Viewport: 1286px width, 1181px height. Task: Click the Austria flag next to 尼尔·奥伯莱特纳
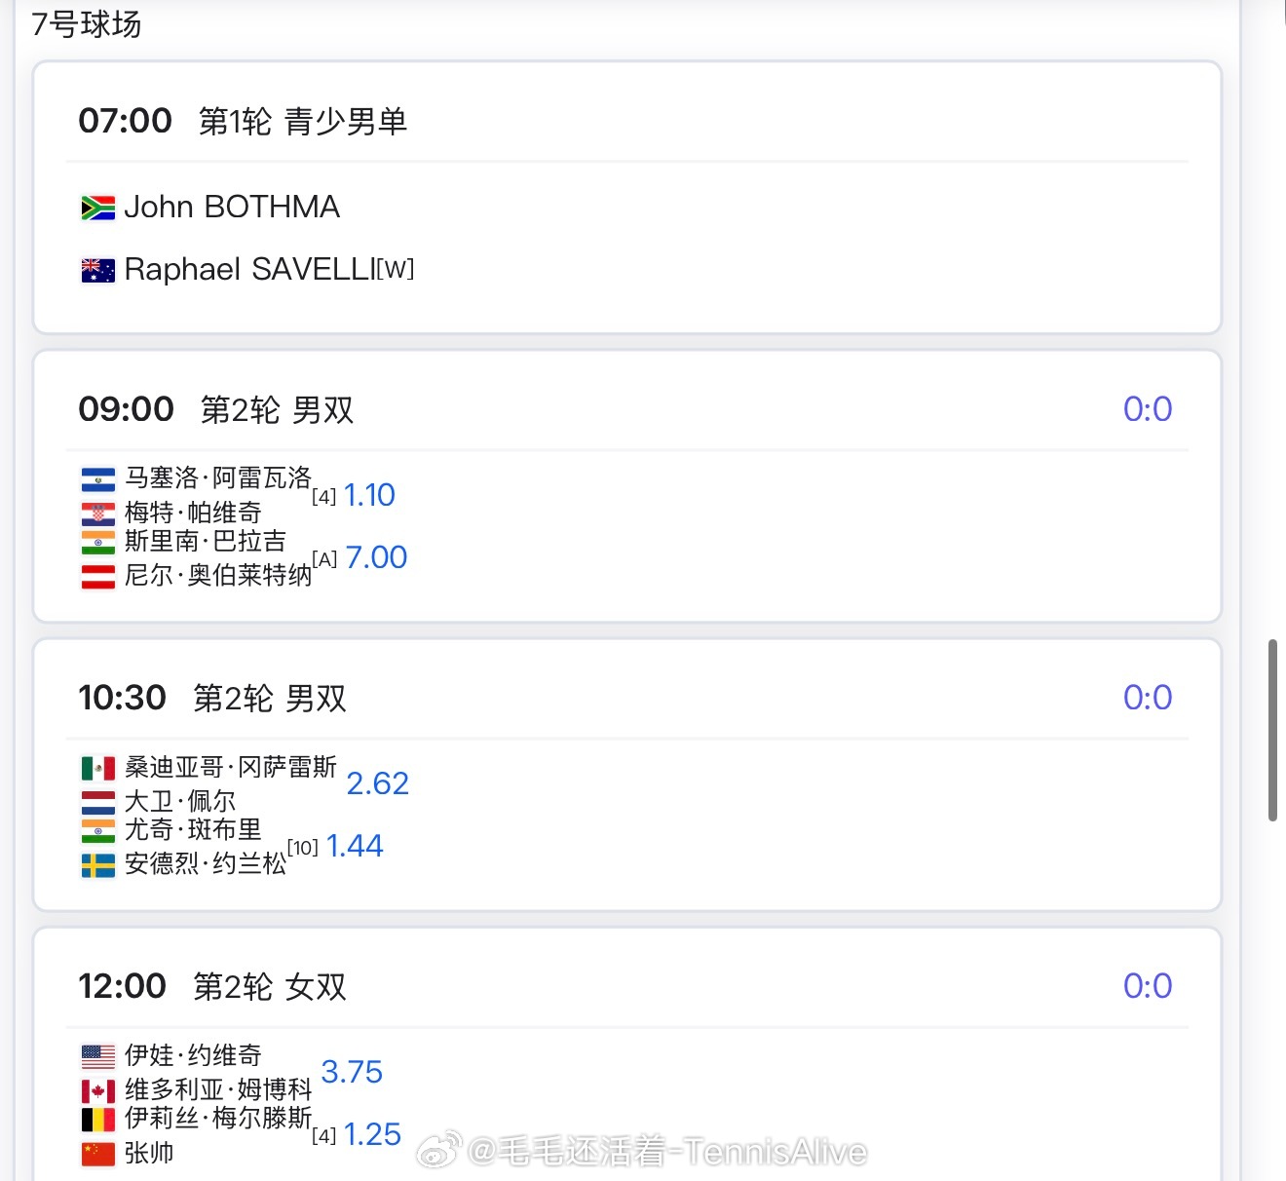tap(97, 577)
